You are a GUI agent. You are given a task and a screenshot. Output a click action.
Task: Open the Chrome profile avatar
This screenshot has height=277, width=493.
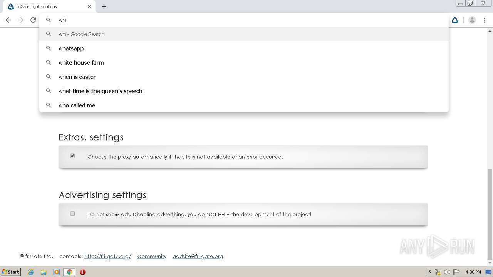[472, 20]
